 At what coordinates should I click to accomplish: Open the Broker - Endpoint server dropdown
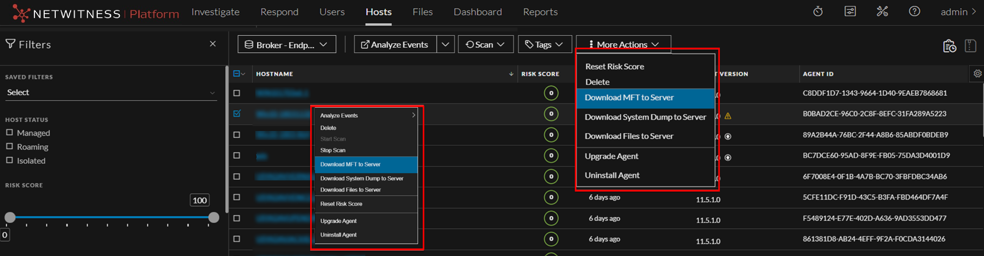tap(287, 45)
